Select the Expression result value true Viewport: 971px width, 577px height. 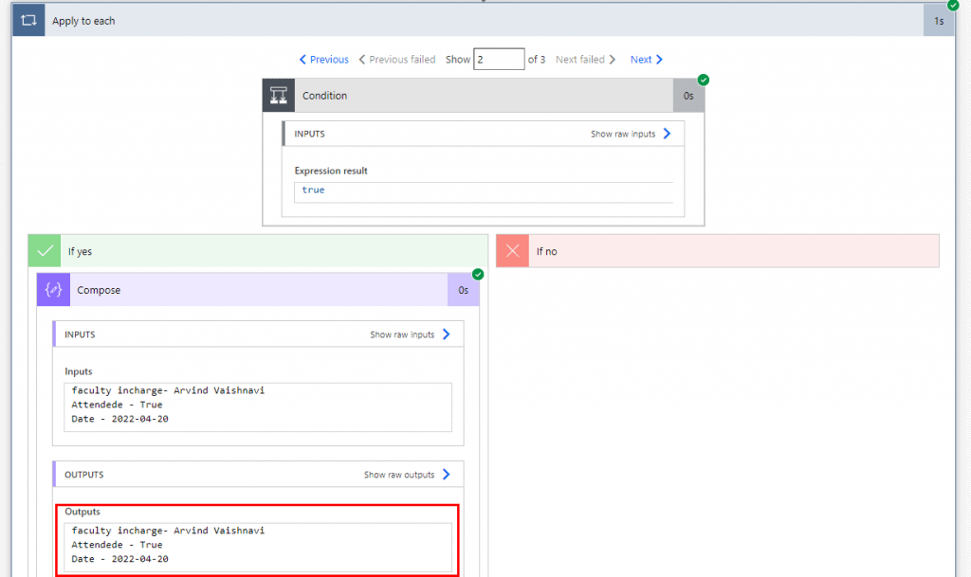tap(313, 189)
